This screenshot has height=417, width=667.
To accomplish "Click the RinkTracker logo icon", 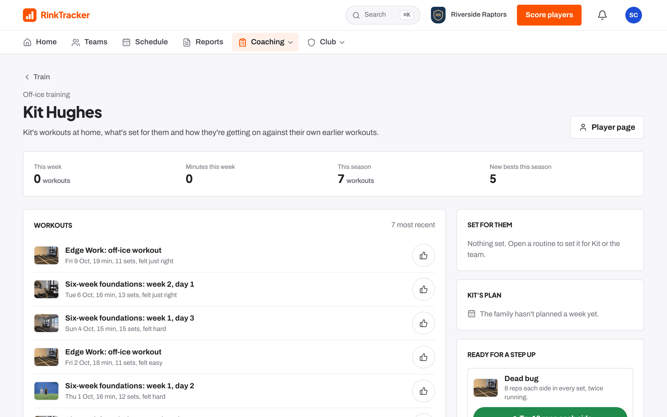I will [x=29, y=15].
